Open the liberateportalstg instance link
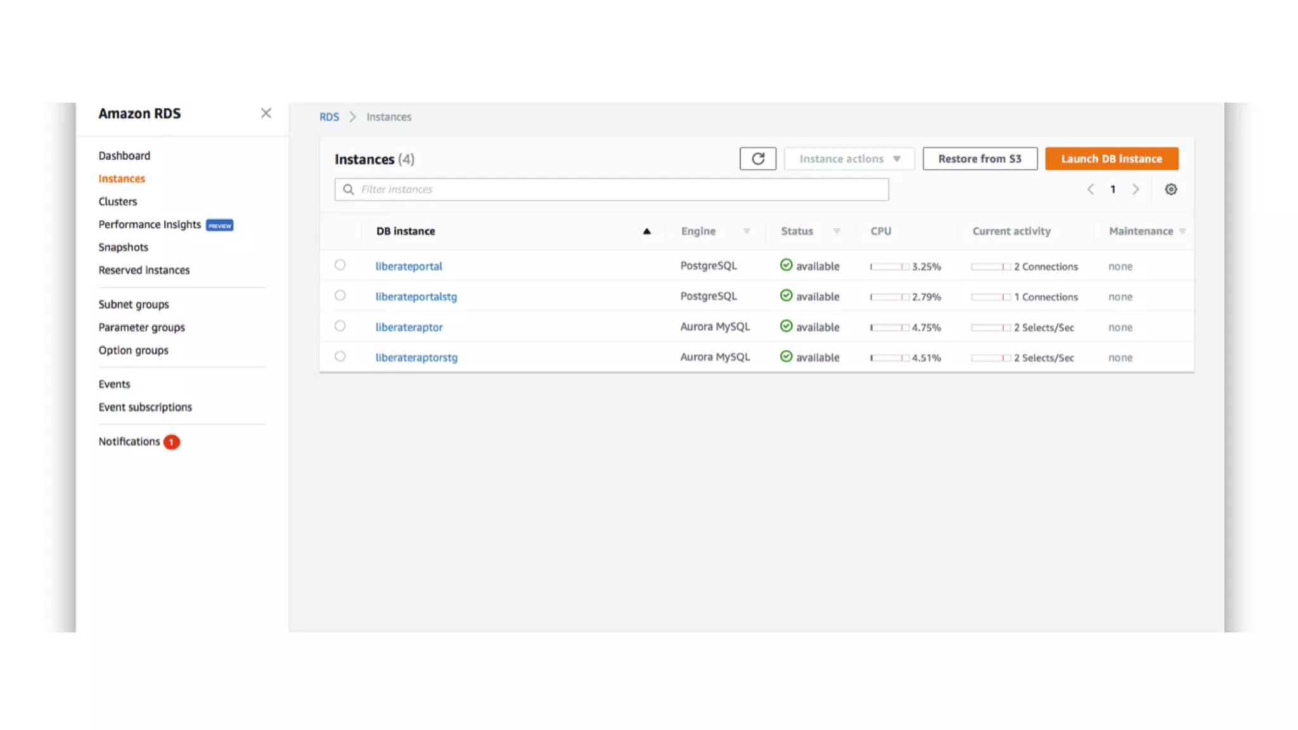This screenshot has height=730, width=1298. click(416, 297)
